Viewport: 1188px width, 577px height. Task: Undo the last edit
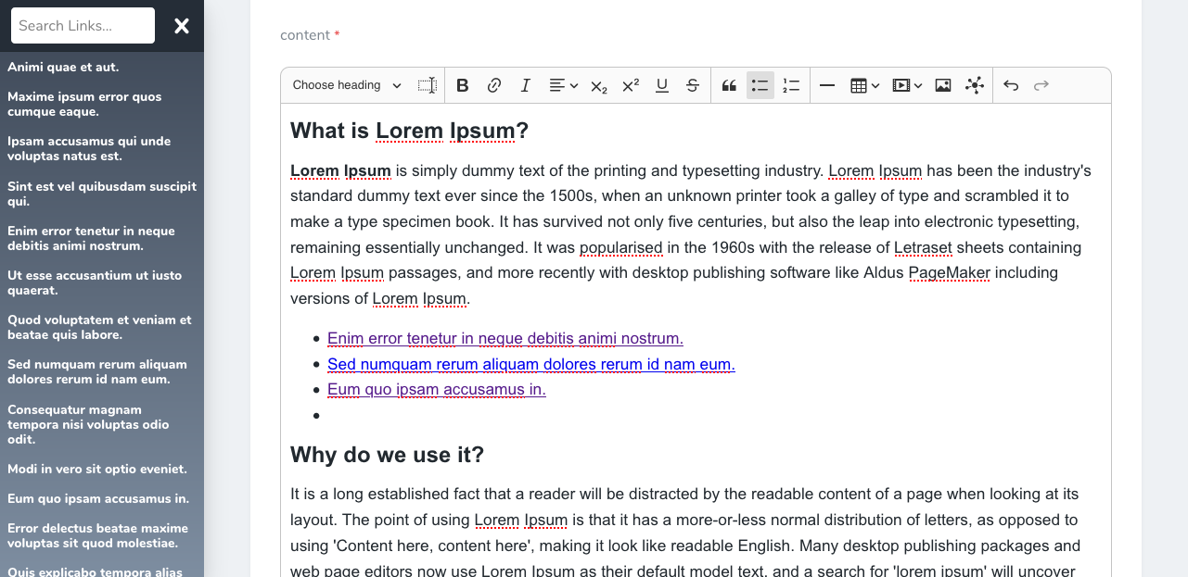point(1011,85)
